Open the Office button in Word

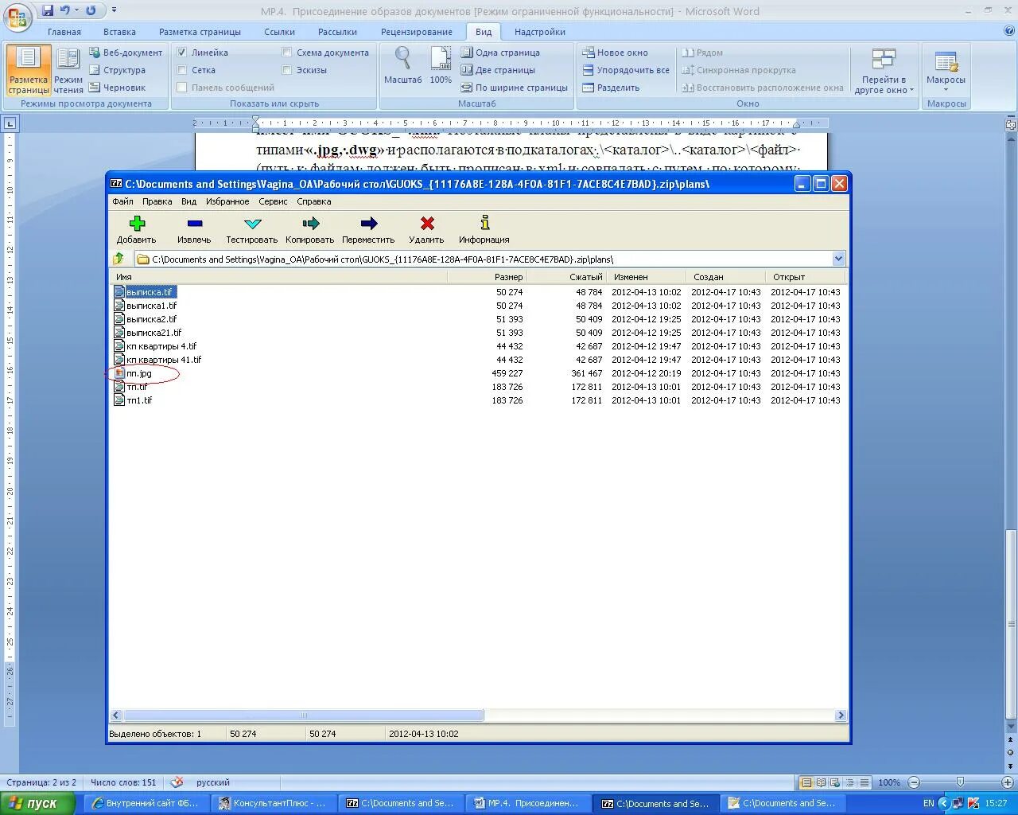17,16
